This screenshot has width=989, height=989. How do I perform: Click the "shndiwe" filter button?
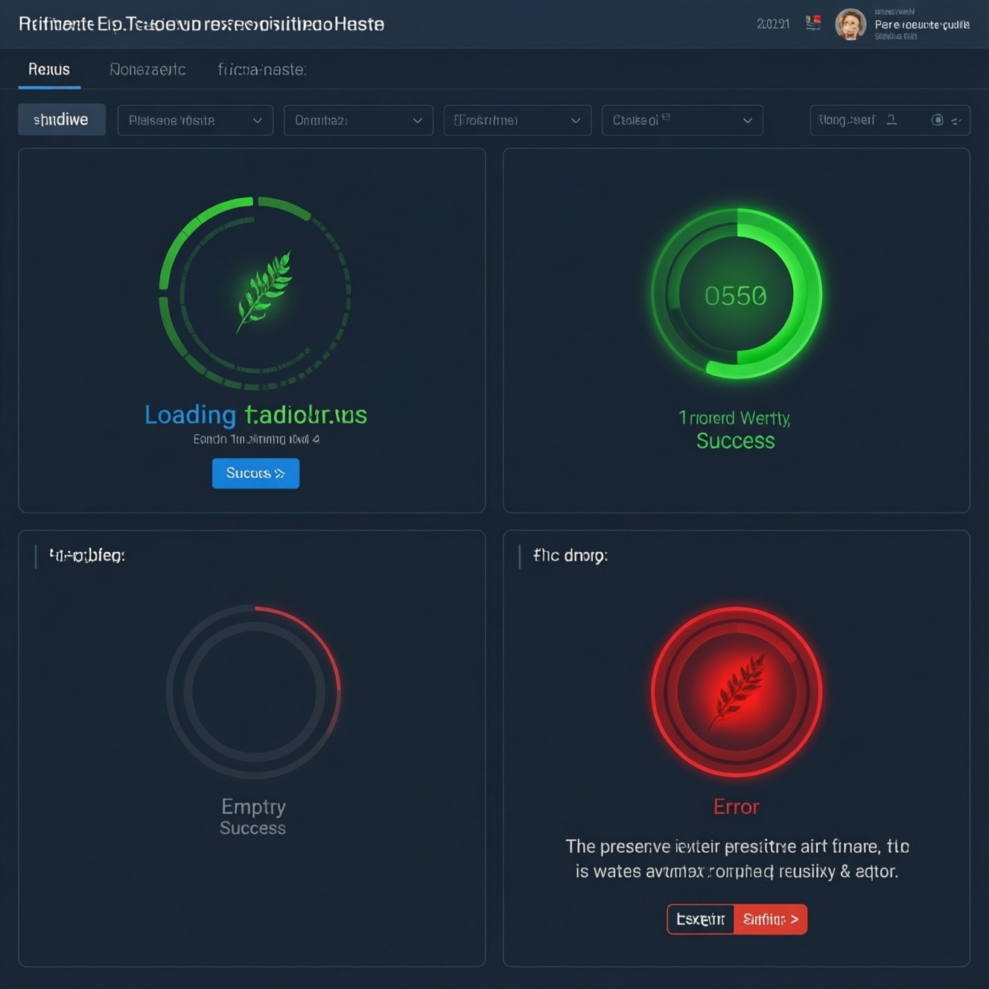pyautogui.click(x=61, y=120)
